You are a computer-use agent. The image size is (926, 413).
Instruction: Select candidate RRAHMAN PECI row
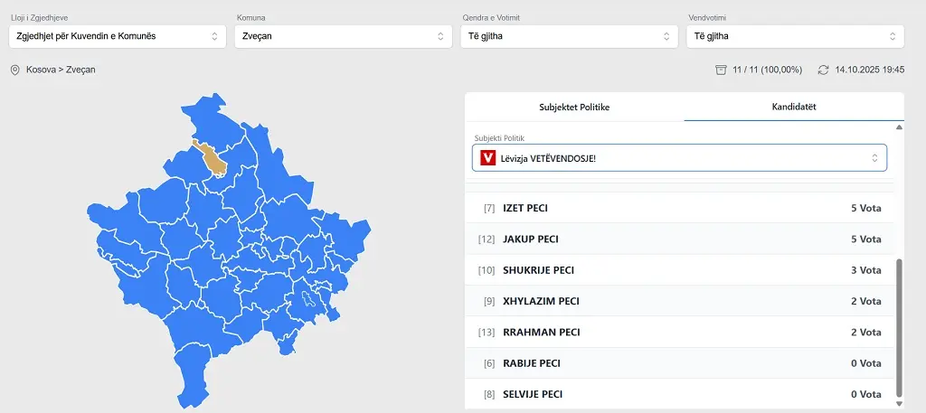click(x=679, y=333)
